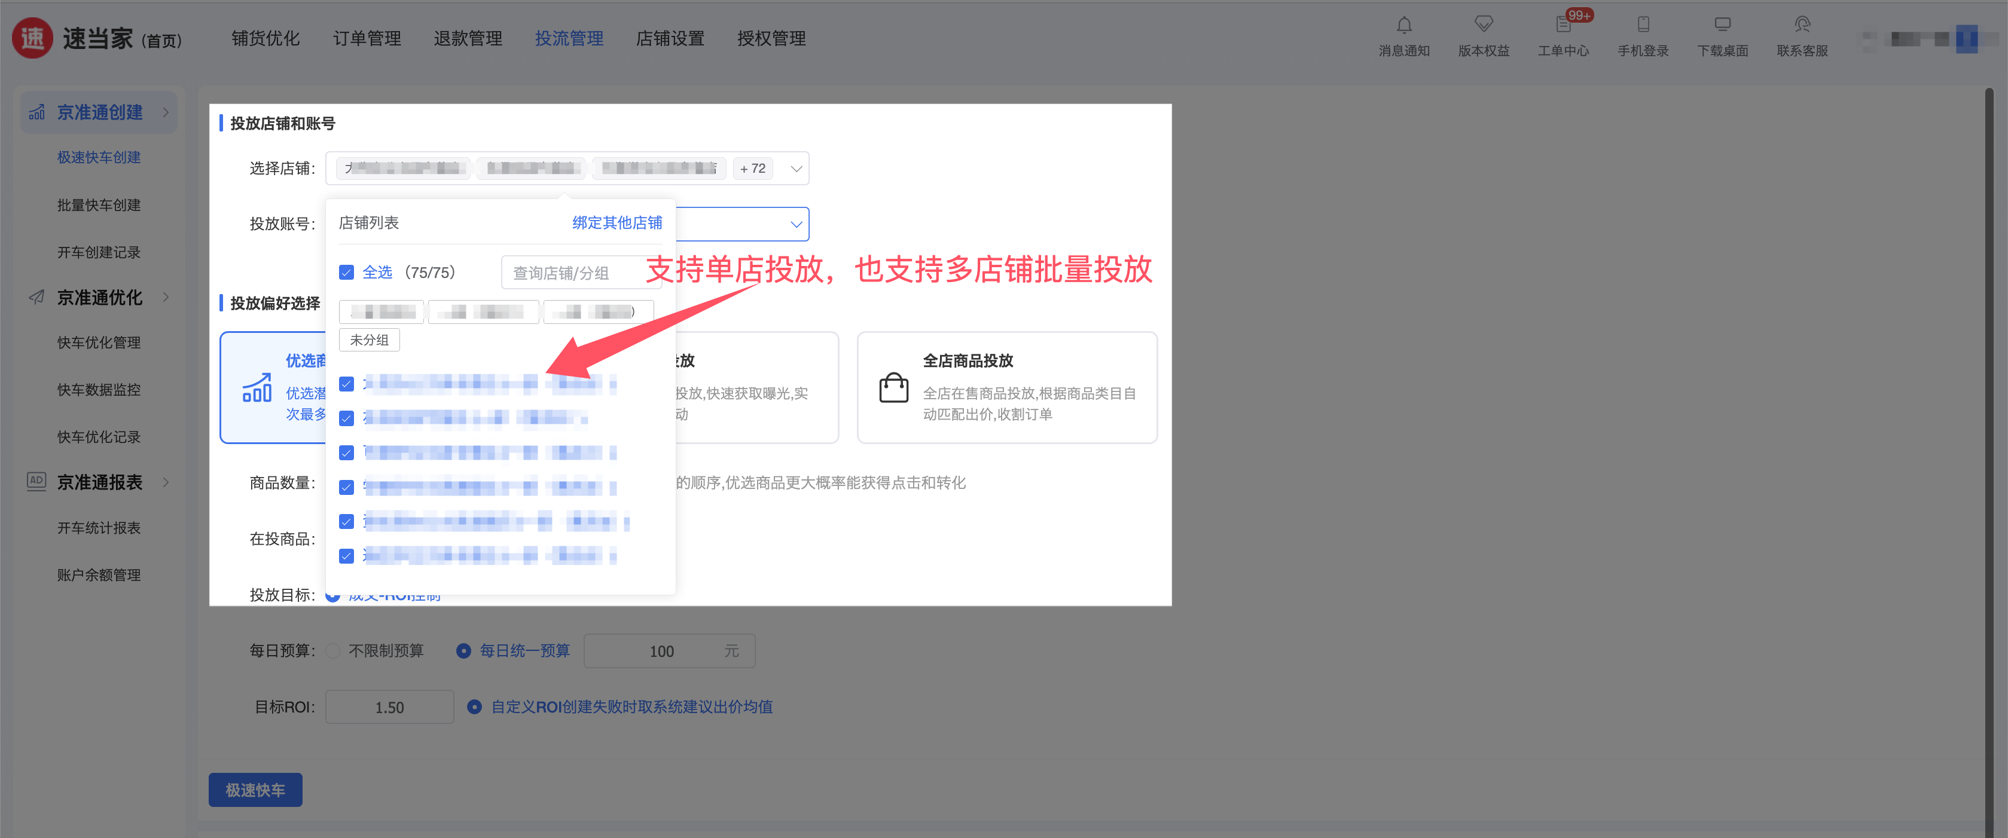Click the 极速快车 submit button
Viewport: 2008px width, 838px height.
coord(255,790)
